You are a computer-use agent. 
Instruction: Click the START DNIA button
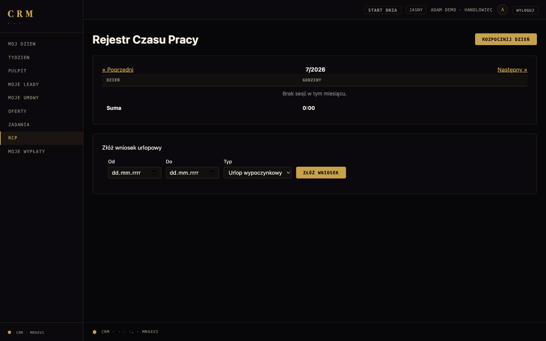pos(383,10)
